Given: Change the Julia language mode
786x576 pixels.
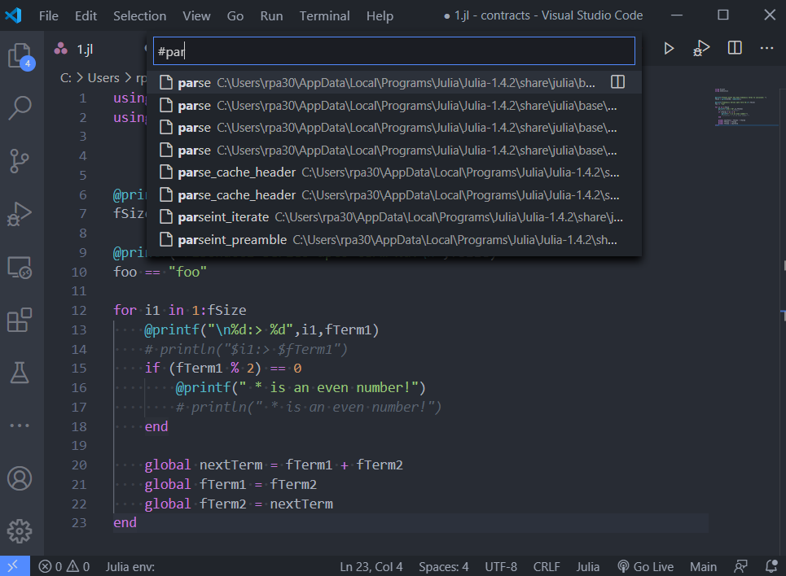Looking at the screenshot, I should coord(587,566).
